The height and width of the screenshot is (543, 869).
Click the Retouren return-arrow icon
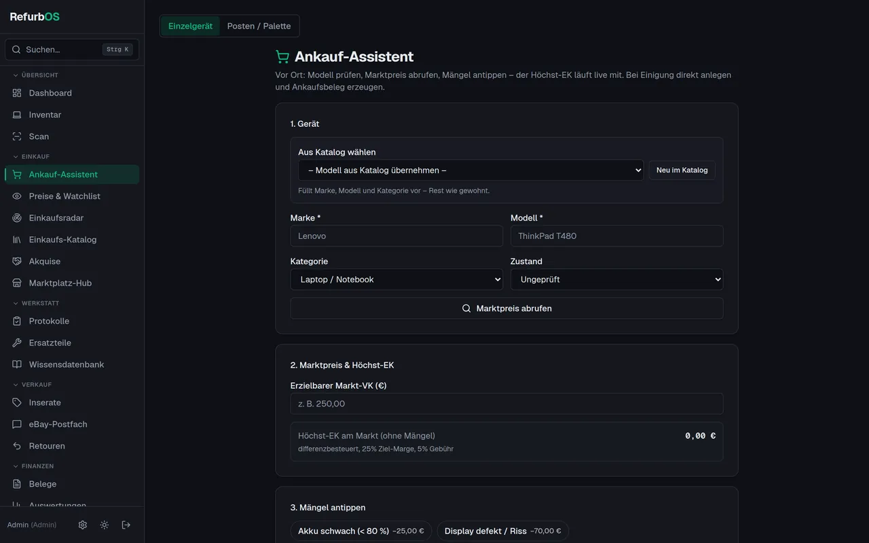click(17, 446)
